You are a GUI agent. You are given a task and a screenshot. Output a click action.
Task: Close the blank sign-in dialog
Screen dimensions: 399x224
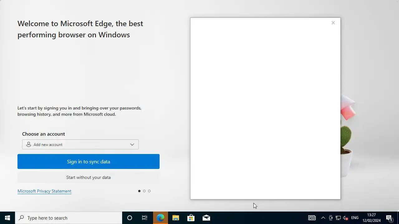(x=333, y=23)
